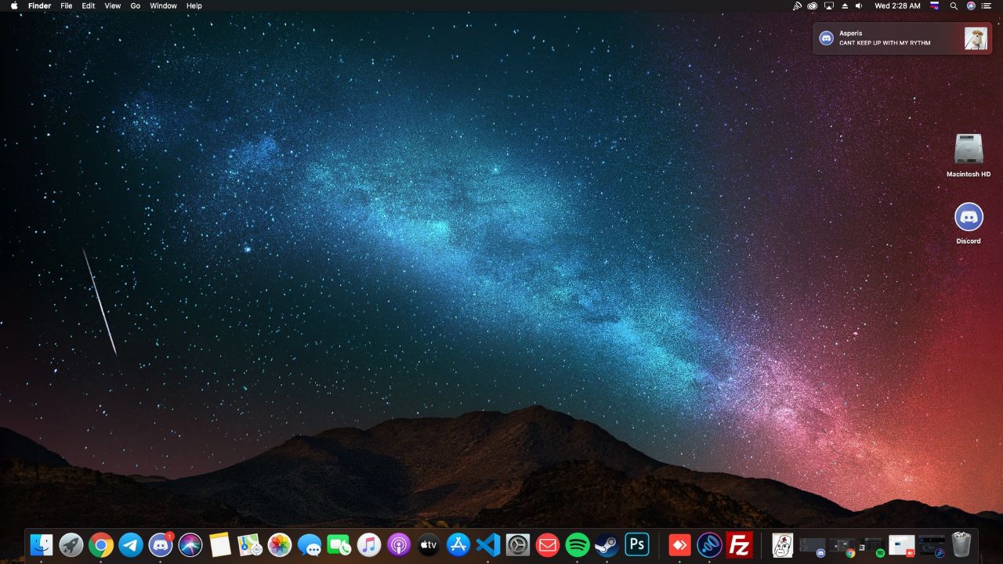Open Telegram from the Dock
This screenshot has width=1003, height=564.
point(131,544)
